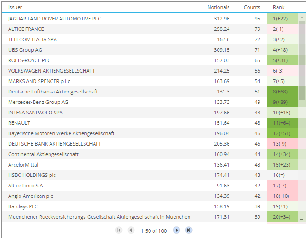Click the page indicator 1-50 of 100
The height and width of the screenshot is (240, 308).
tap(154, 231)
